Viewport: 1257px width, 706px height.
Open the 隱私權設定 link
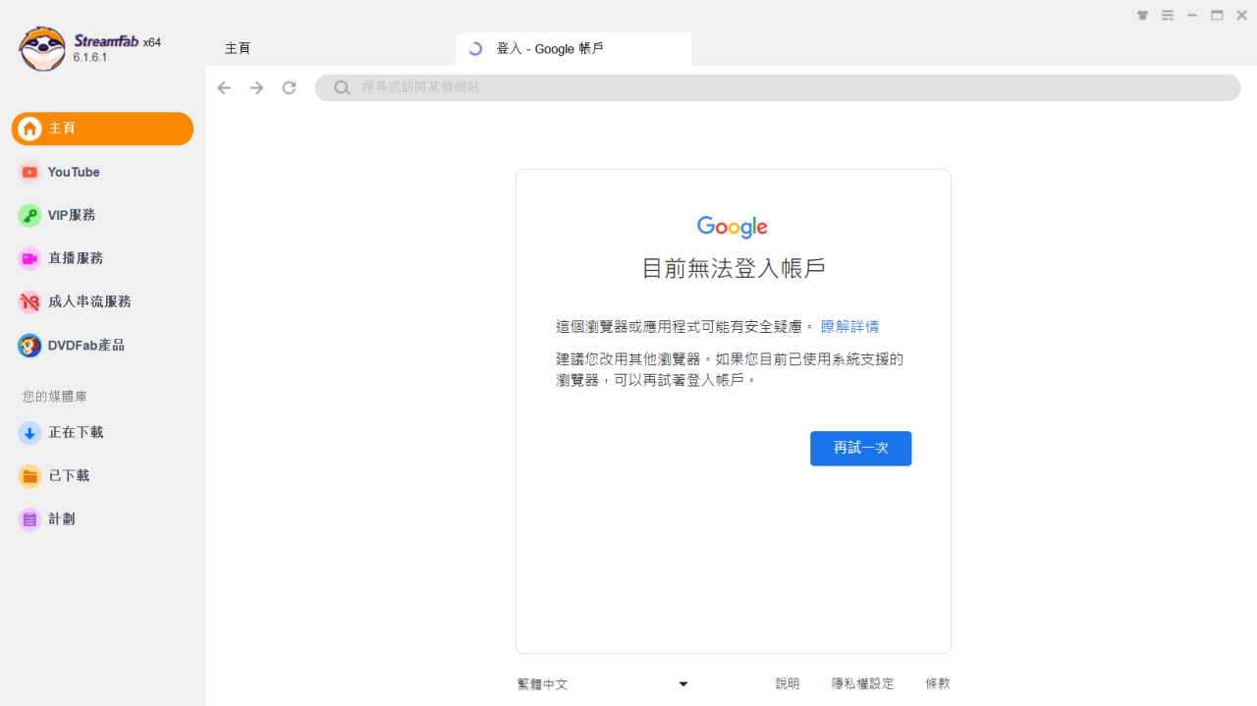[x=863, y=684]
